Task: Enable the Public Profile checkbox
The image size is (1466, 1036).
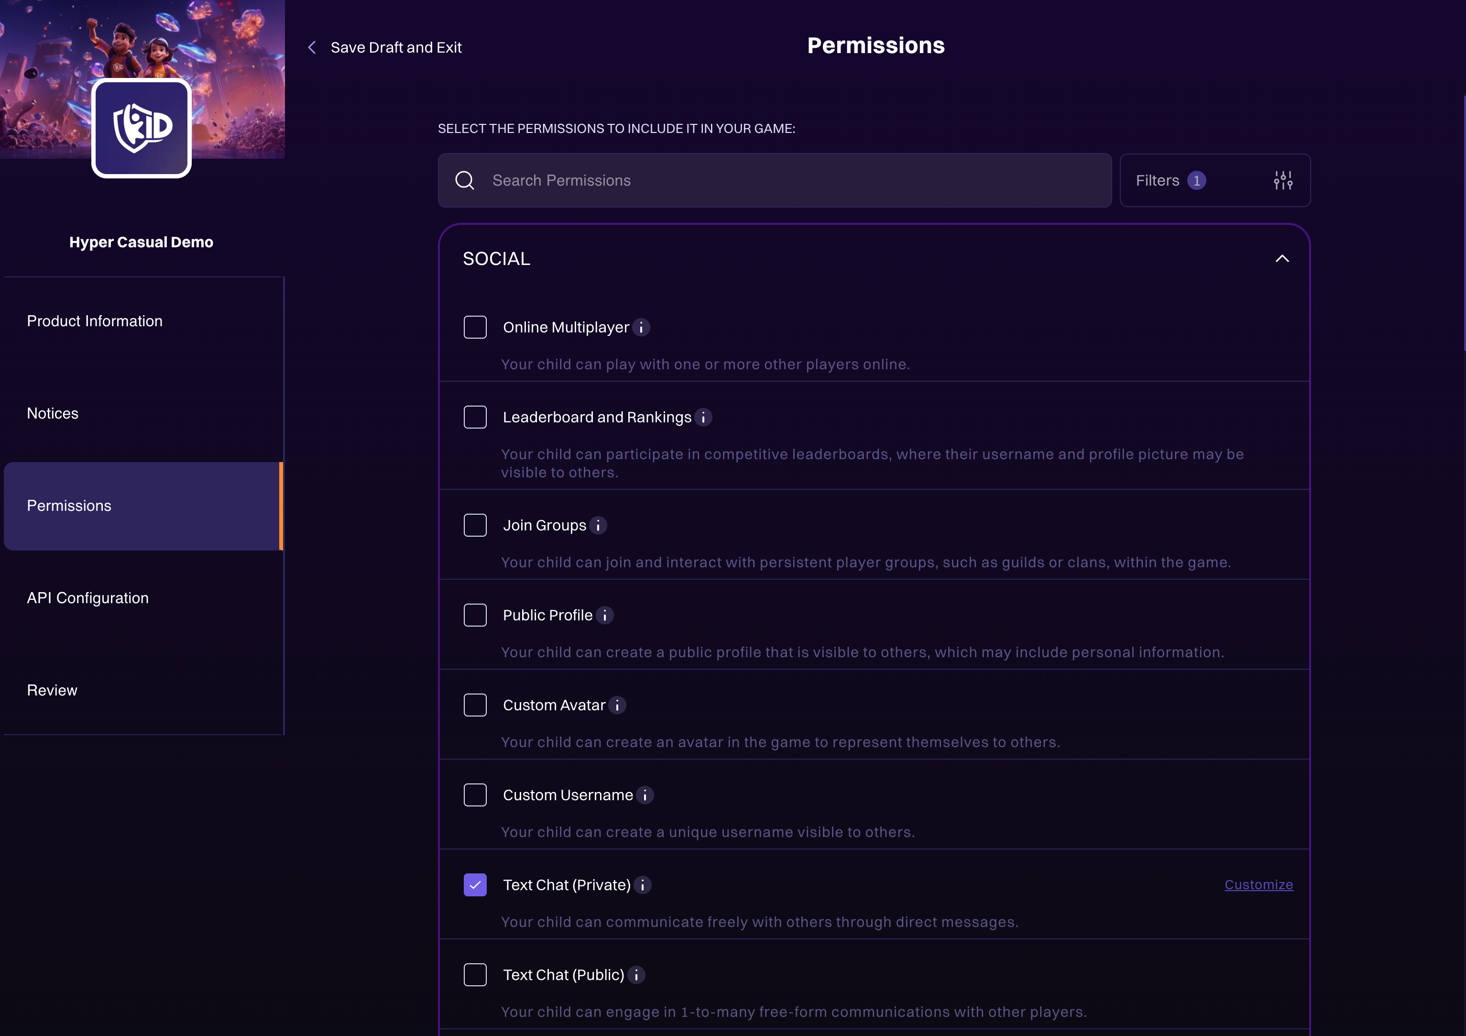Action: (x=475, y=615)
